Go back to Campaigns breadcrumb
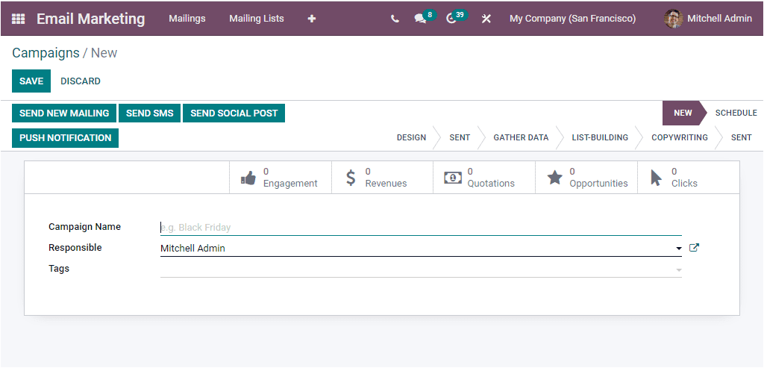Viewport: 764px width, 368px height. coord(46,53)
